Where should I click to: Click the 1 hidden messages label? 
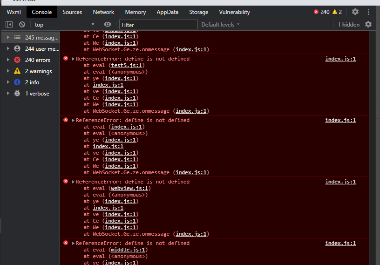click(x=348, y=25)
